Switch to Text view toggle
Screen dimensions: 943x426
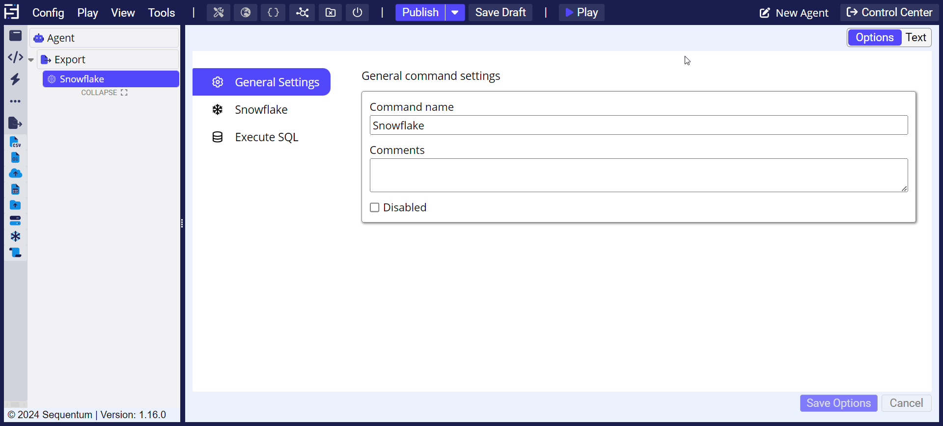(916, 37)
